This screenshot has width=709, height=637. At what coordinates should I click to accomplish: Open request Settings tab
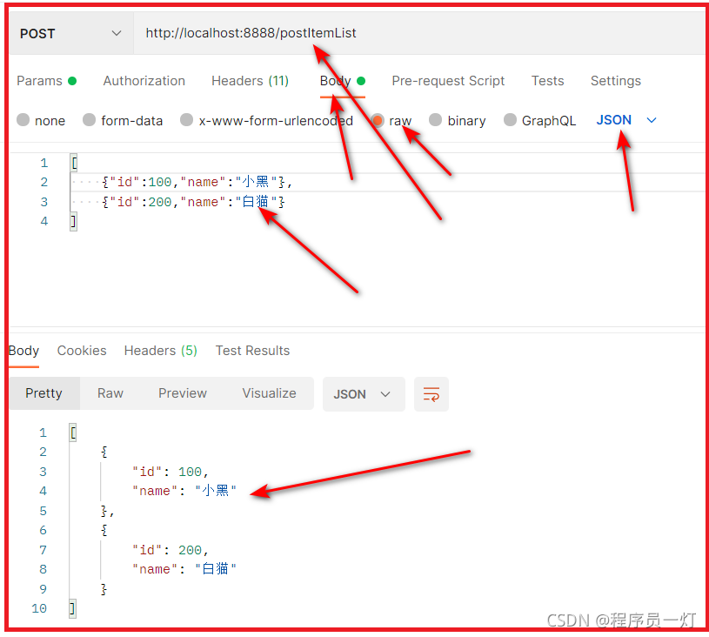615,81
